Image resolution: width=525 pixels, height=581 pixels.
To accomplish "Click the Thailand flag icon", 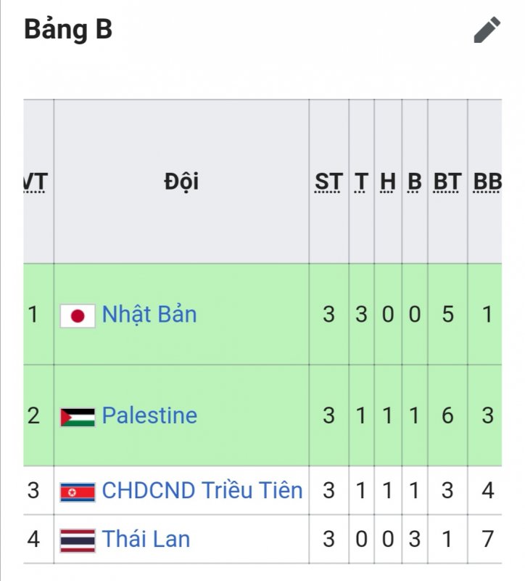I will tap(78, 540).
